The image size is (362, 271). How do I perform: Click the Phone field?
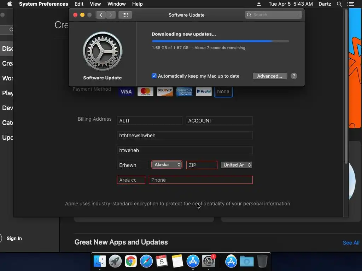click(201, 180)
